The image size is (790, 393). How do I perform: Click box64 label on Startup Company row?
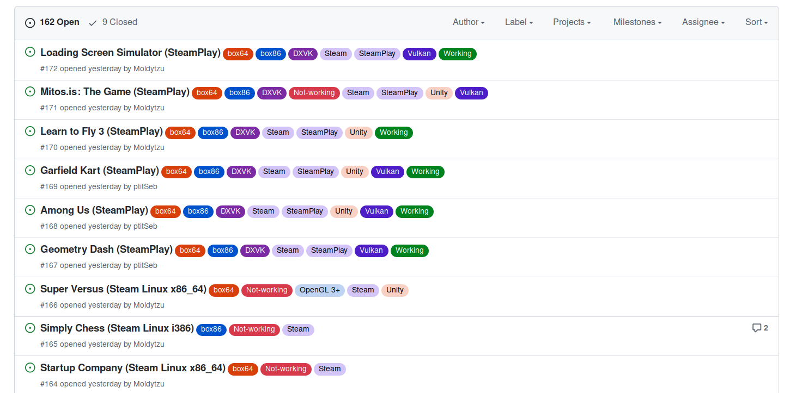click(x=243, y=369)
